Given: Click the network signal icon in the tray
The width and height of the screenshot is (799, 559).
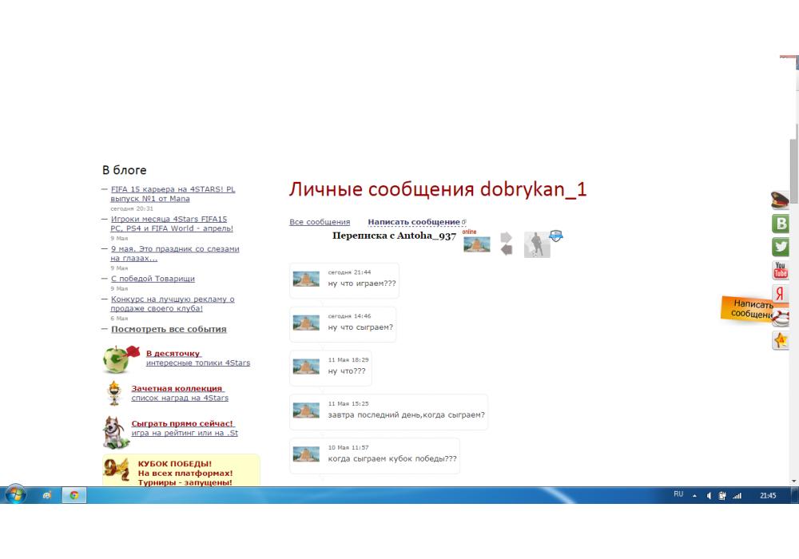Looking at the screenshot, I should (737, 495).
